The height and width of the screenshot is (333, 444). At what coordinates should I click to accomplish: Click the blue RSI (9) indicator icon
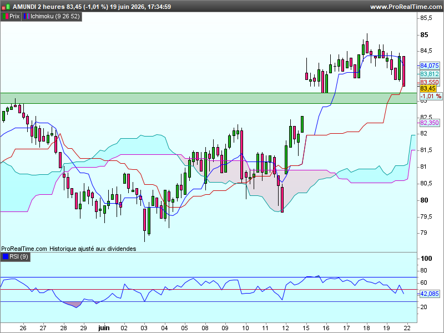coord(6,257)
